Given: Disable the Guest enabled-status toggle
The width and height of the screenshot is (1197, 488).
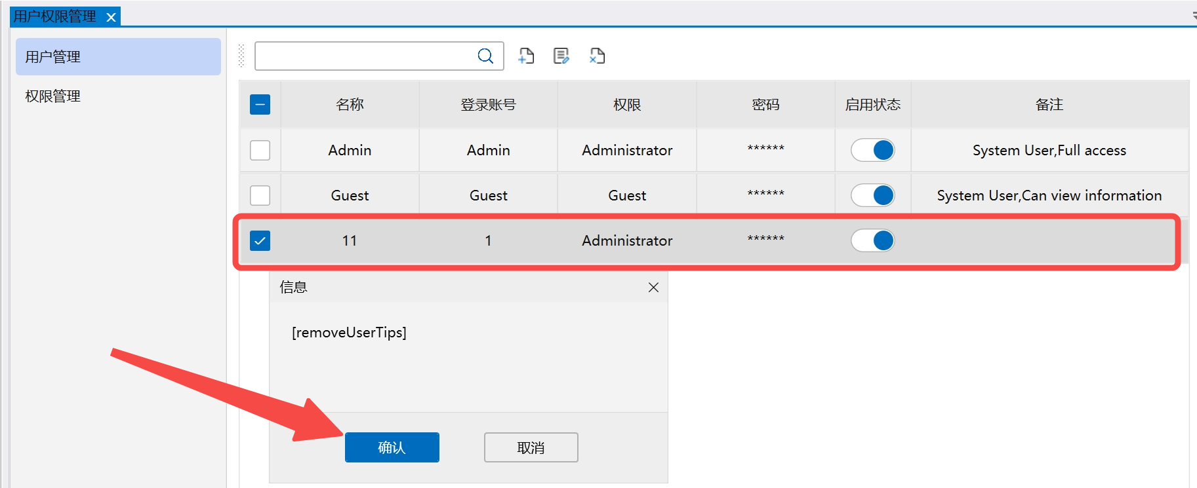Looking at the screenshot, I should [x=872, y=195].
